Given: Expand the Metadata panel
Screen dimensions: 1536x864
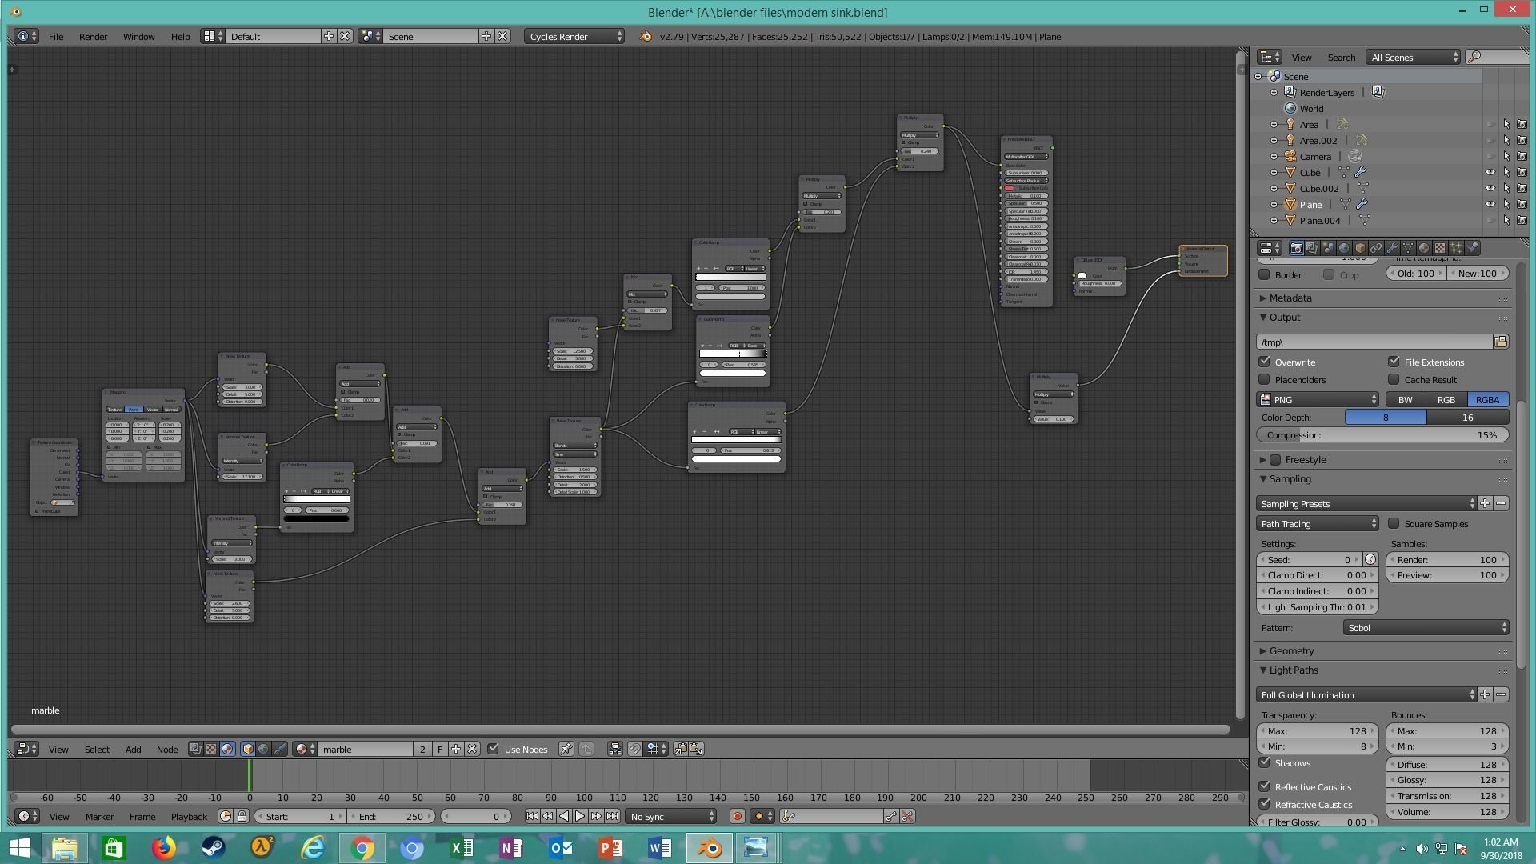Looking at the screenshot, I should pyautogui.click(x=1290, y=298).
